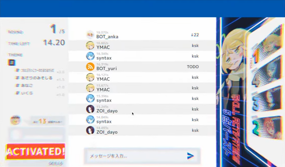This screenshot has width=285, height=167.
Task: Choose the いくら theme tag
Action: pyautogui.click(x=26, y=93)
